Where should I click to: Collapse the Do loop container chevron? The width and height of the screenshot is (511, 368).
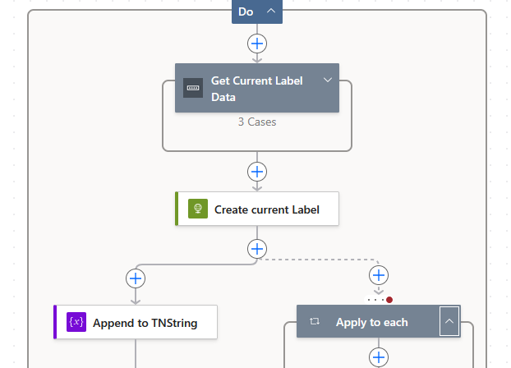click(x=270, y=11)
